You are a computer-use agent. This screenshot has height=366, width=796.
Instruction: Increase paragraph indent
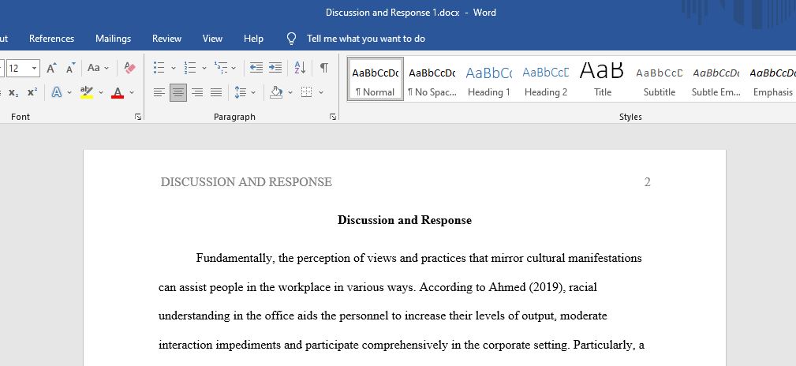pos(275,68)
